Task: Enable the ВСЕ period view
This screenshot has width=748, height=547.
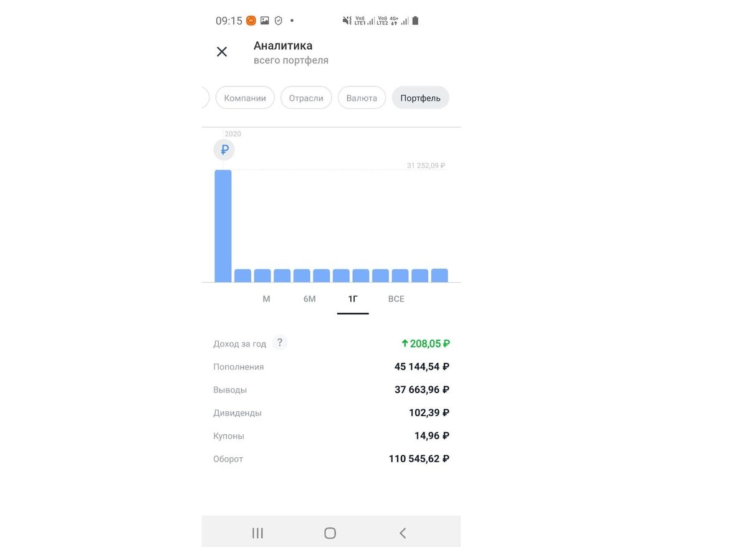Action: pyautogui.click(x=396, y=298)
